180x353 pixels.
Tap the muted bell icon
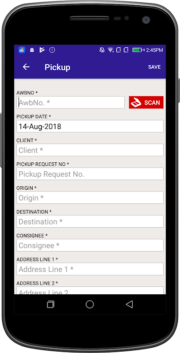[x=102, y=50]
